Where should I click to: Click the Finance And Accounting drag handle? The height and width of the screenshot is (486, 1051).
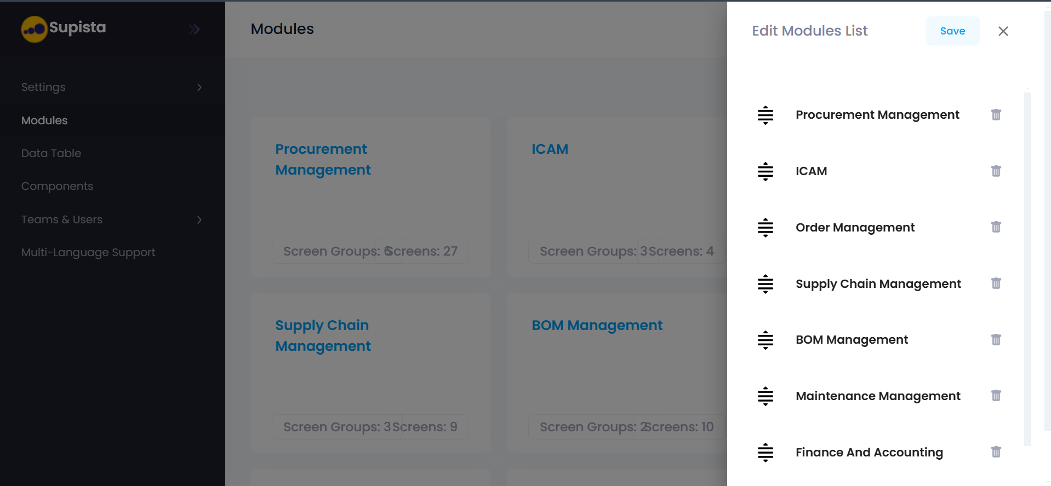765,453
